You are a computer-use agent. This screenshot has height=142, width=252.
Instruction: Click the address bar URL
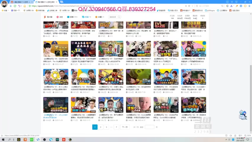(63, 6)
